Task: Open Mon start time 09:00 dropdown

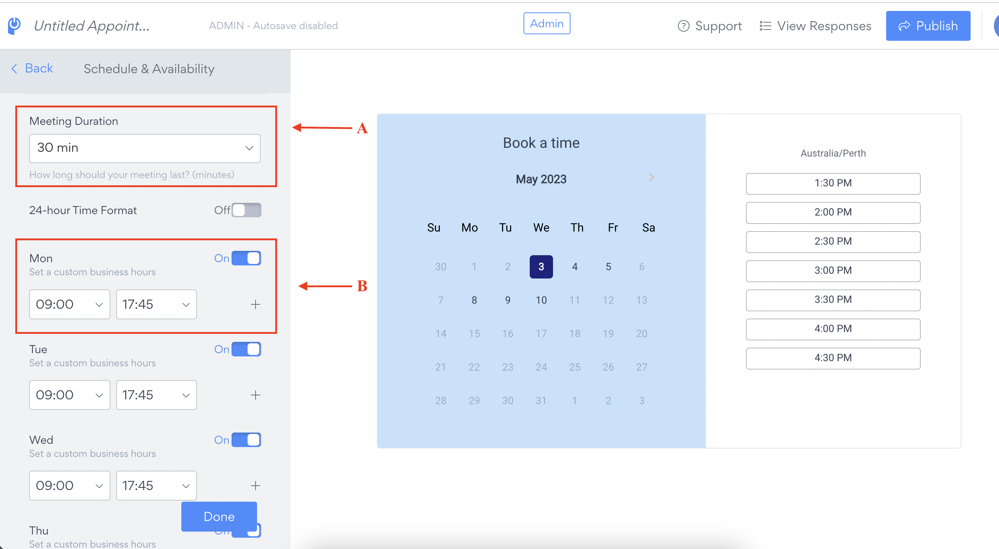Action: [70, 304]
